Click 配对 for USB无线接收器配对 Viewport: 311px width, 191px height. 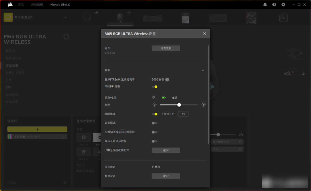point(166,150)
